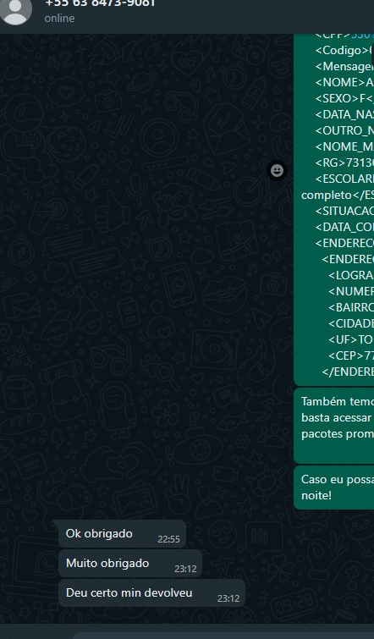Open the contact's profile avatar

(15, 9)
